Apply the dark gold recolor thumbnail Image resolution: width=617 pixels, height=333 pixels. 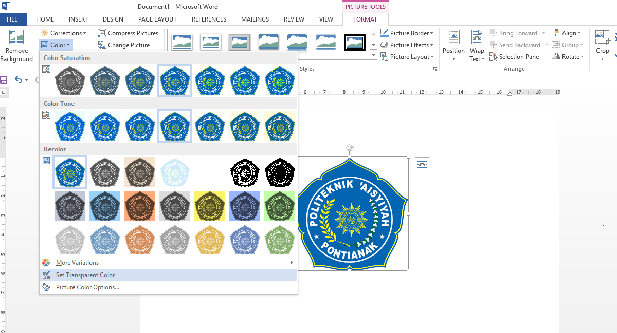(x=210, y=206)
